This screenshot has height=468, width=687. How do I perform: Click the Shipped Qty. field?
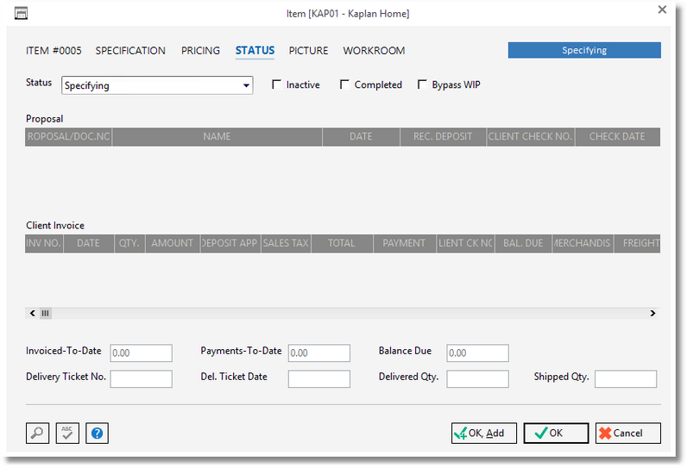pyautogui.click(x=626, y=378)
